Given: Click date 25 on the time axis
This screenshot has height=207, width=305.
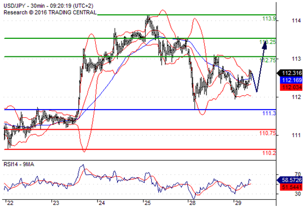Looking at the screenshot, I should tap(148, 203).
